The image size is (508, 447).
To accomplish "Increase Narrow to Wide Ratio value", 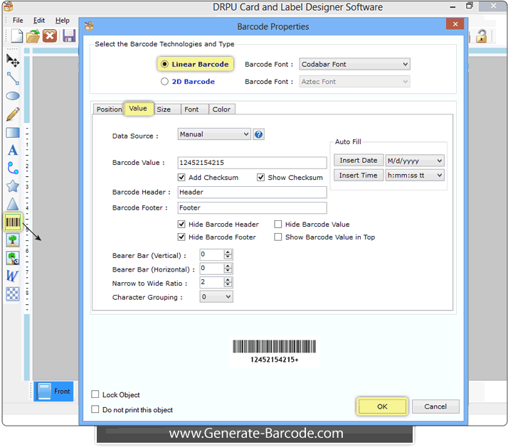I will pos(228,280).
